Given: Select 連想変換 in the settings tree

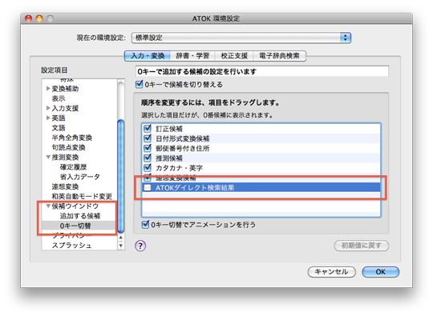Looking at the screenshot, I should coord(65,186).
